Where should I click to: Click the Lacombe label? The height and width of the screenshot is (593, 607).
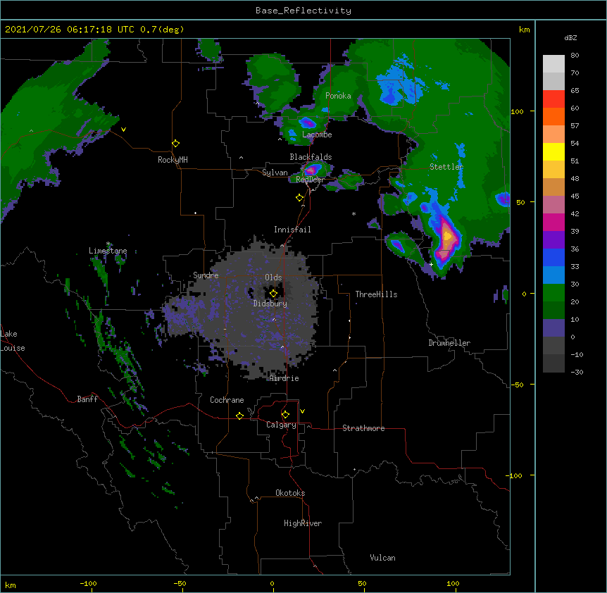coord(317,135)
